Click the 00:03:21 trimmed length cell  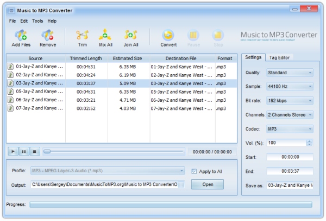[86, 100]
